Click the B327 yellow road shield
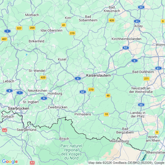This screenshot has height=165, width=165. [19, 28]
